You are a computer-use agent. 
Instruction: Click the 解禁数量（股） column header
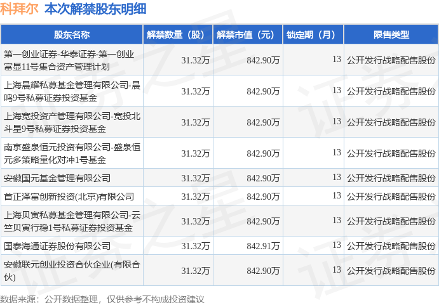click(178, 35)
